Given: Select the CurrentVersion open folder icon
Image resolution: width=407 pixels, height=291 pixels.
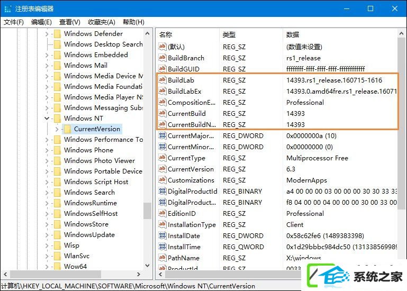Looking at the screenshot, I should coord(68,129).
